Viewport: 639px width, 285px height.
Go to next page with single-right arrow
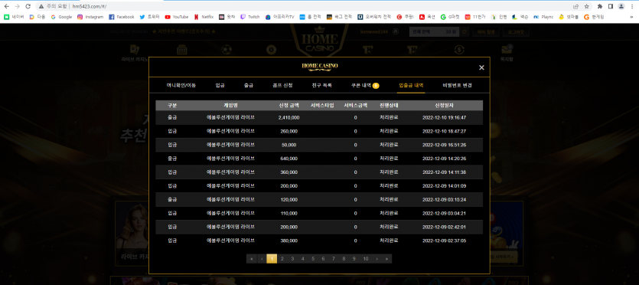click(377, 259)
